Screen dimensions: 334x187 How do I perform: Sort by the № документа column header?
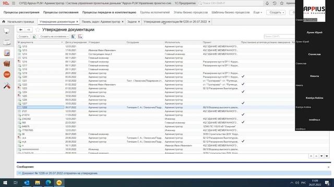(40, 43)
